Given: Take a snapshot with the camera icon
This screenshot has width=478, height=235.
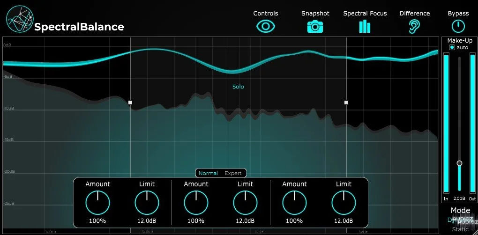Looking at the screenshot, I should 315,27.
